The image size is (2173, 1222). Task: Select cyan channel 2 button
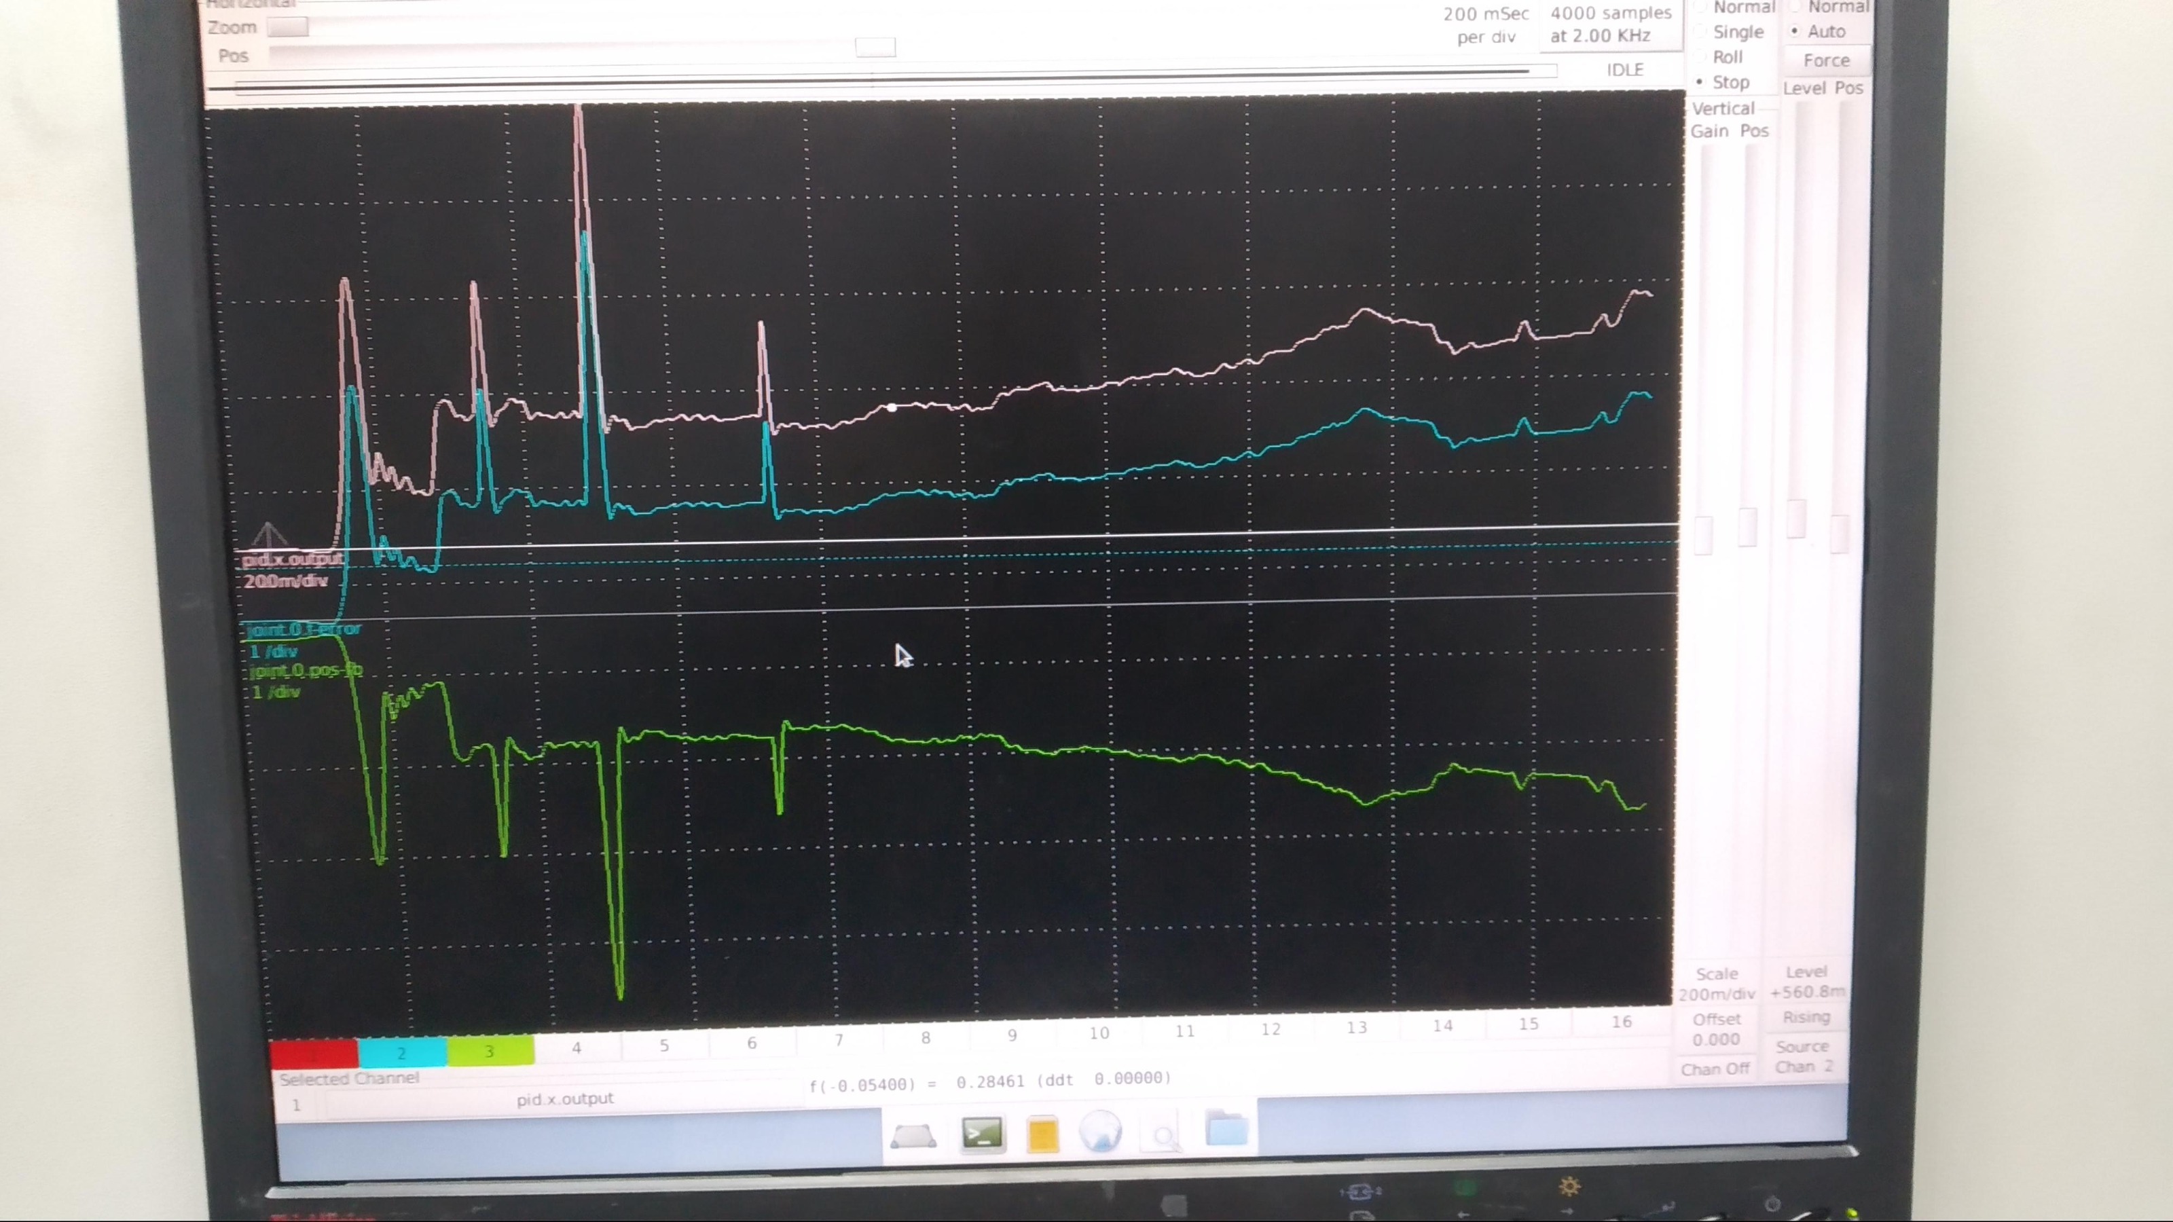[401, 1052]
